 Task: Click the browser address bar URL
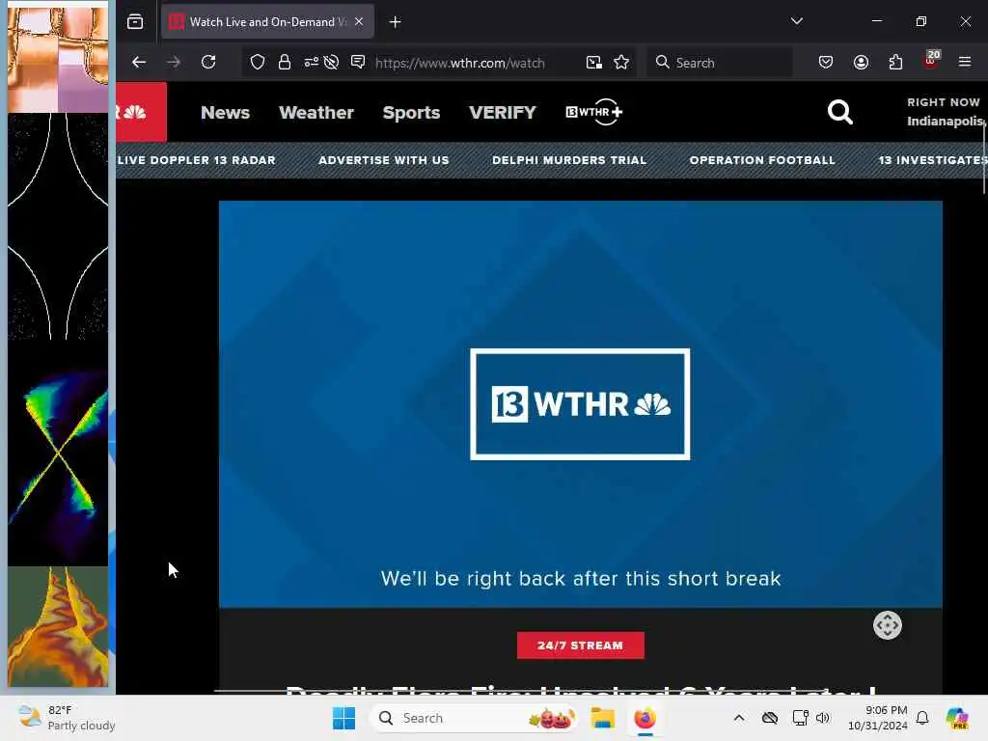(459, 63)
